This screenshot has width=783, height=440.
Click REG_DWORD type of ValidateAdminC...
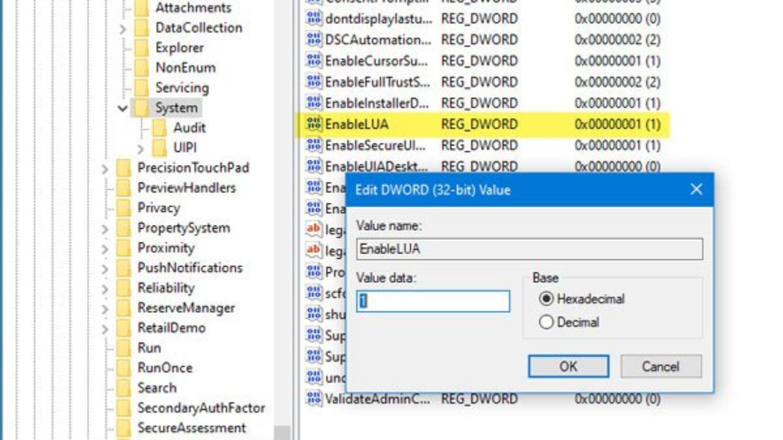479,399
